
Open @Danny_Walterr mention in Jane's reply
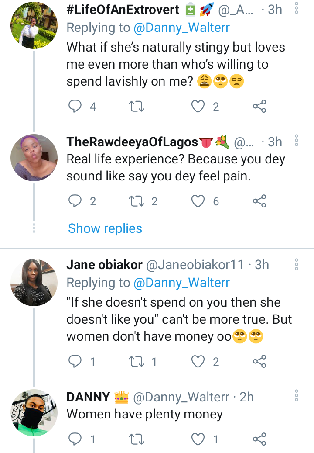181,283
